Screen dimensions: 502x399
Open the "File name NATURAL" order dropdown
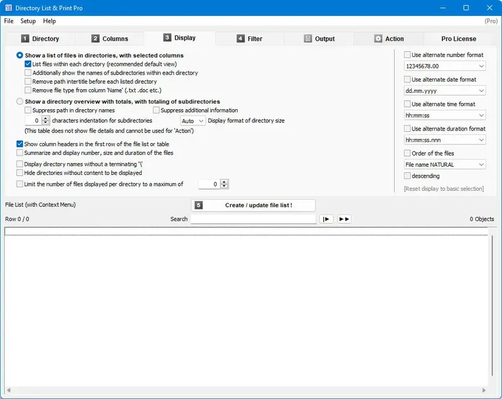445,164
